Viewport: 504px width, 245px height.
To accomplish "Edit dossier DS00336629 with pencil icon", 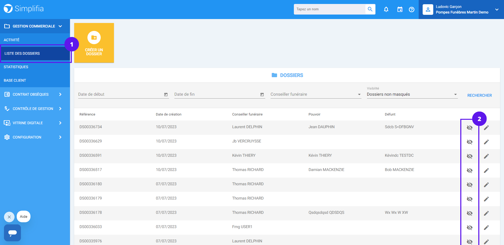I will point(486,142).
